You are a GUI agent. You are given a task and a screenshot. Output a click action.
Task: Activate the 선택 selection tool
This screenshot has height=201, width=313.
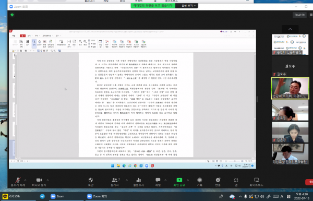(x=34, y=43)
